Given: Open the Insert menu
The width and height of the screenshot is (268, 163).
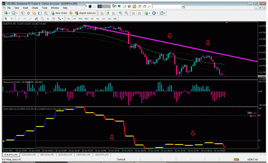Looking at the screenshot, I should coord(25,8).
